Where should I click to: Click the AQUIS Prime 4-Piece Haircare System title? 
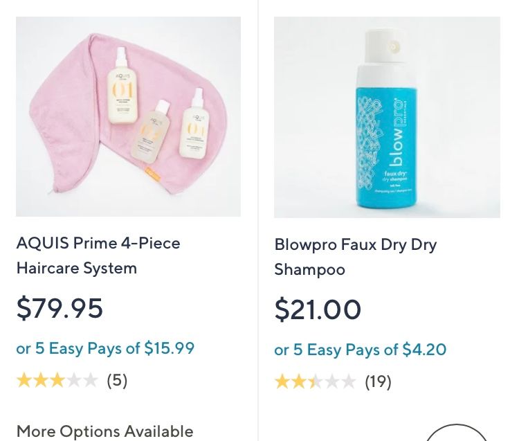click(x=98, y=255)
